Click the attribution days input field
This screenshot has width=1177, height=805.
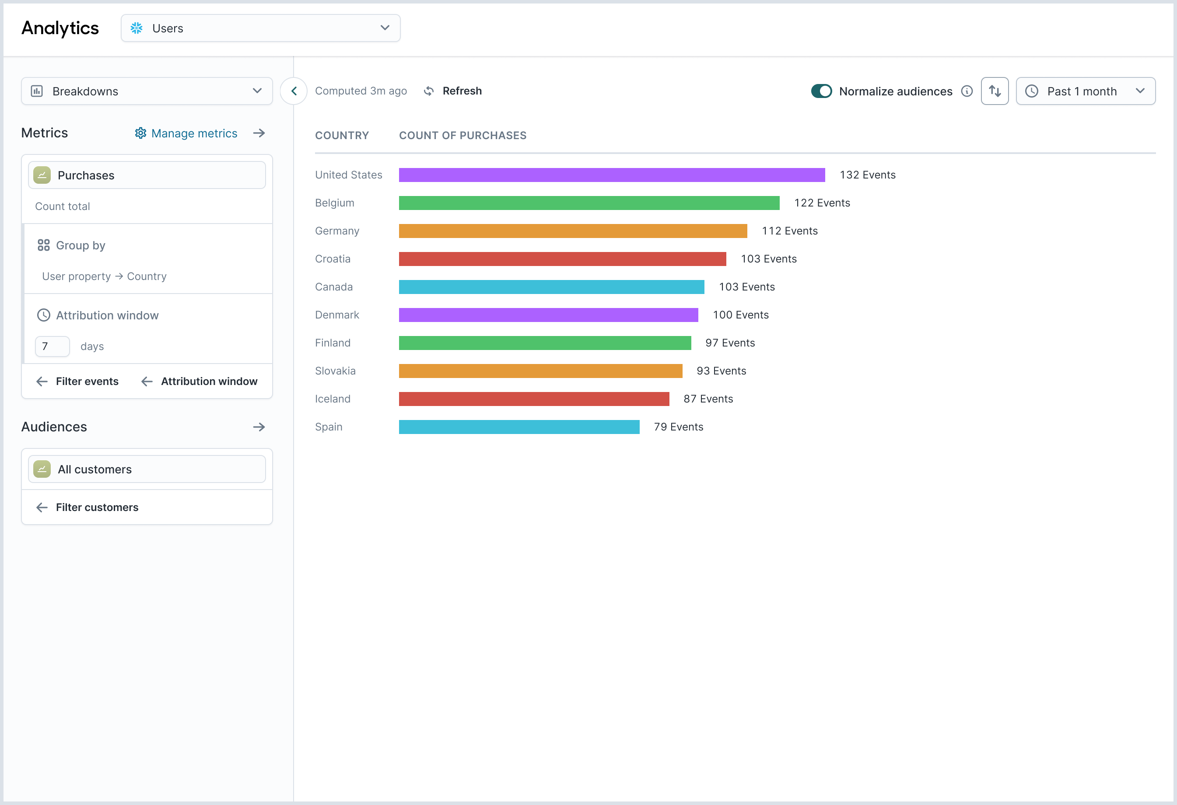pos(52,346)
